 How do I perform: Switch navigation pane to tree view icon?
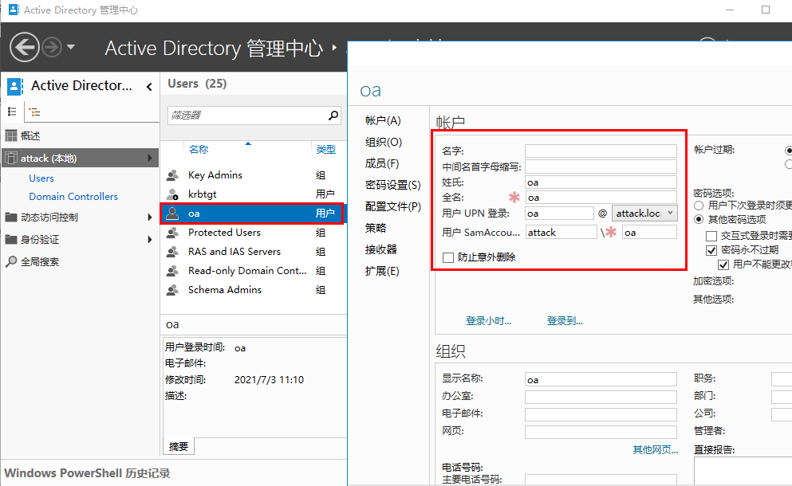[x=34, y=112]
